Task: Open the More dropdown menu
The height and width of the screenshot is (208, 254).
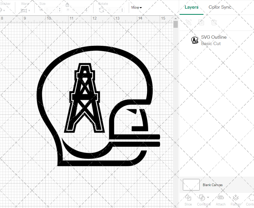Action: click(137, 7)
